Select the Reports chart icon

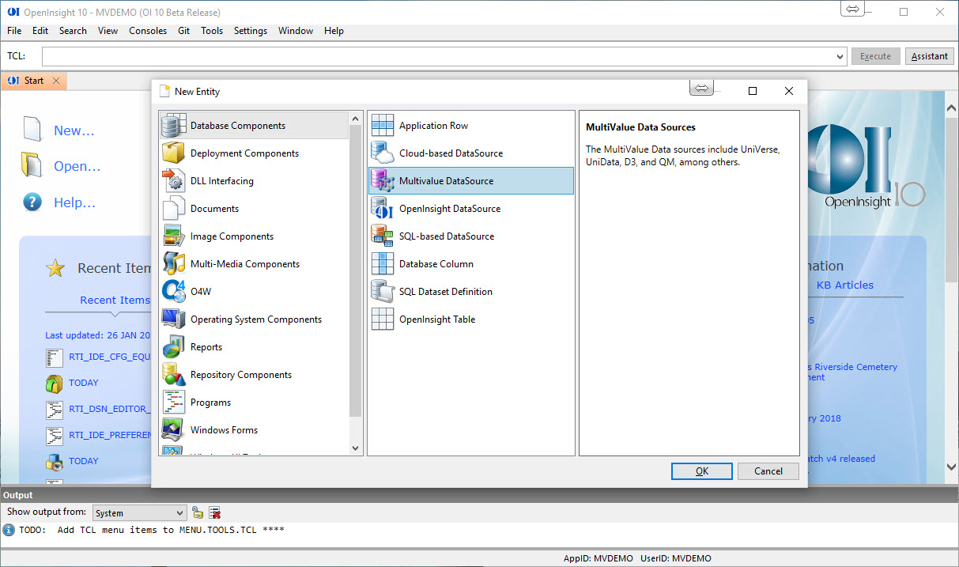point(173,347)
